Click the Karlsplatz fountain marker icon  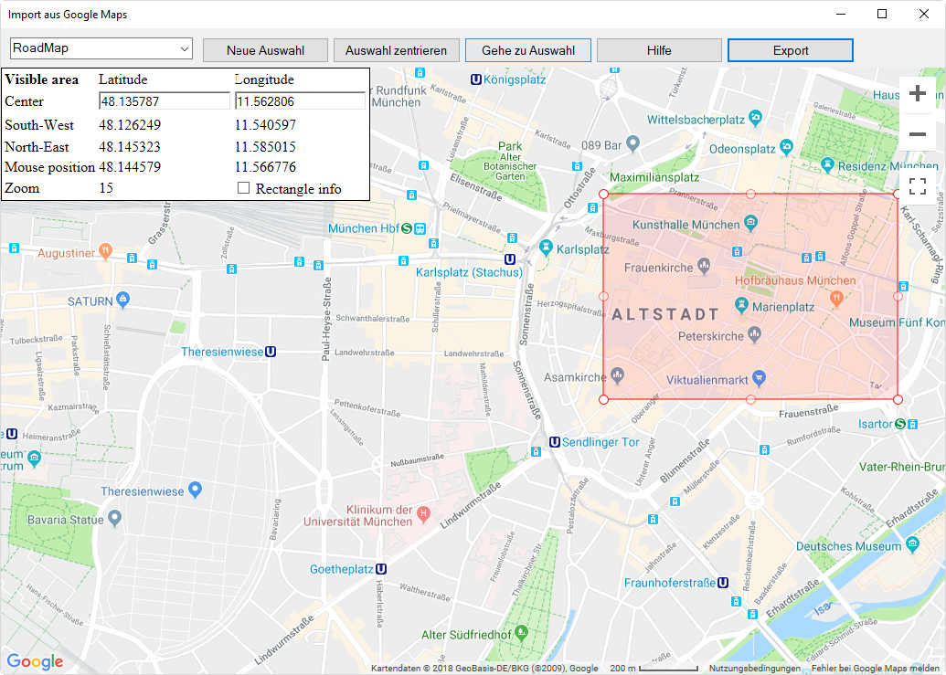point(546,248)
